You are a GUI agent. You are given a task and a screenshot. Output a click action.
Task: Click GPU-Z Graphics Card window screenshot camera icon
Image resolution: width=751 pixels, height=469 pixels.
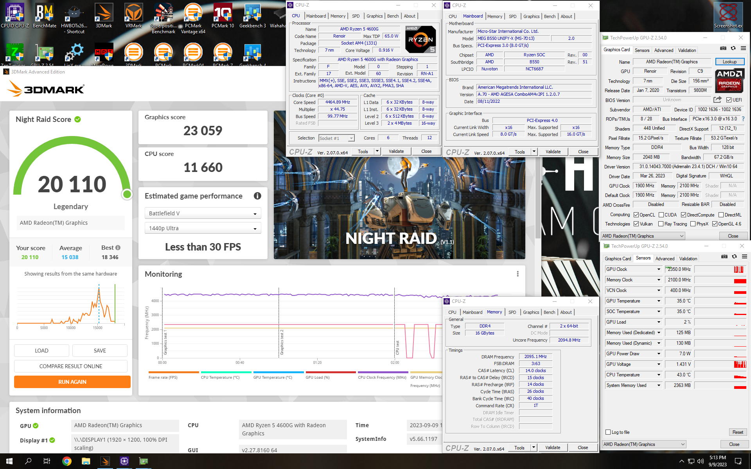point(723,48)
